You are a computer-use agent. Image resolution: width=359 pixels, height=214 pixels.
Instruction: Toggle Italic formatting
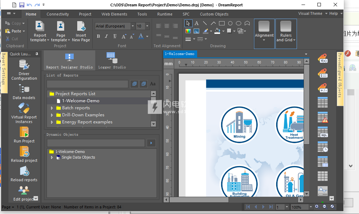[106, 36]
